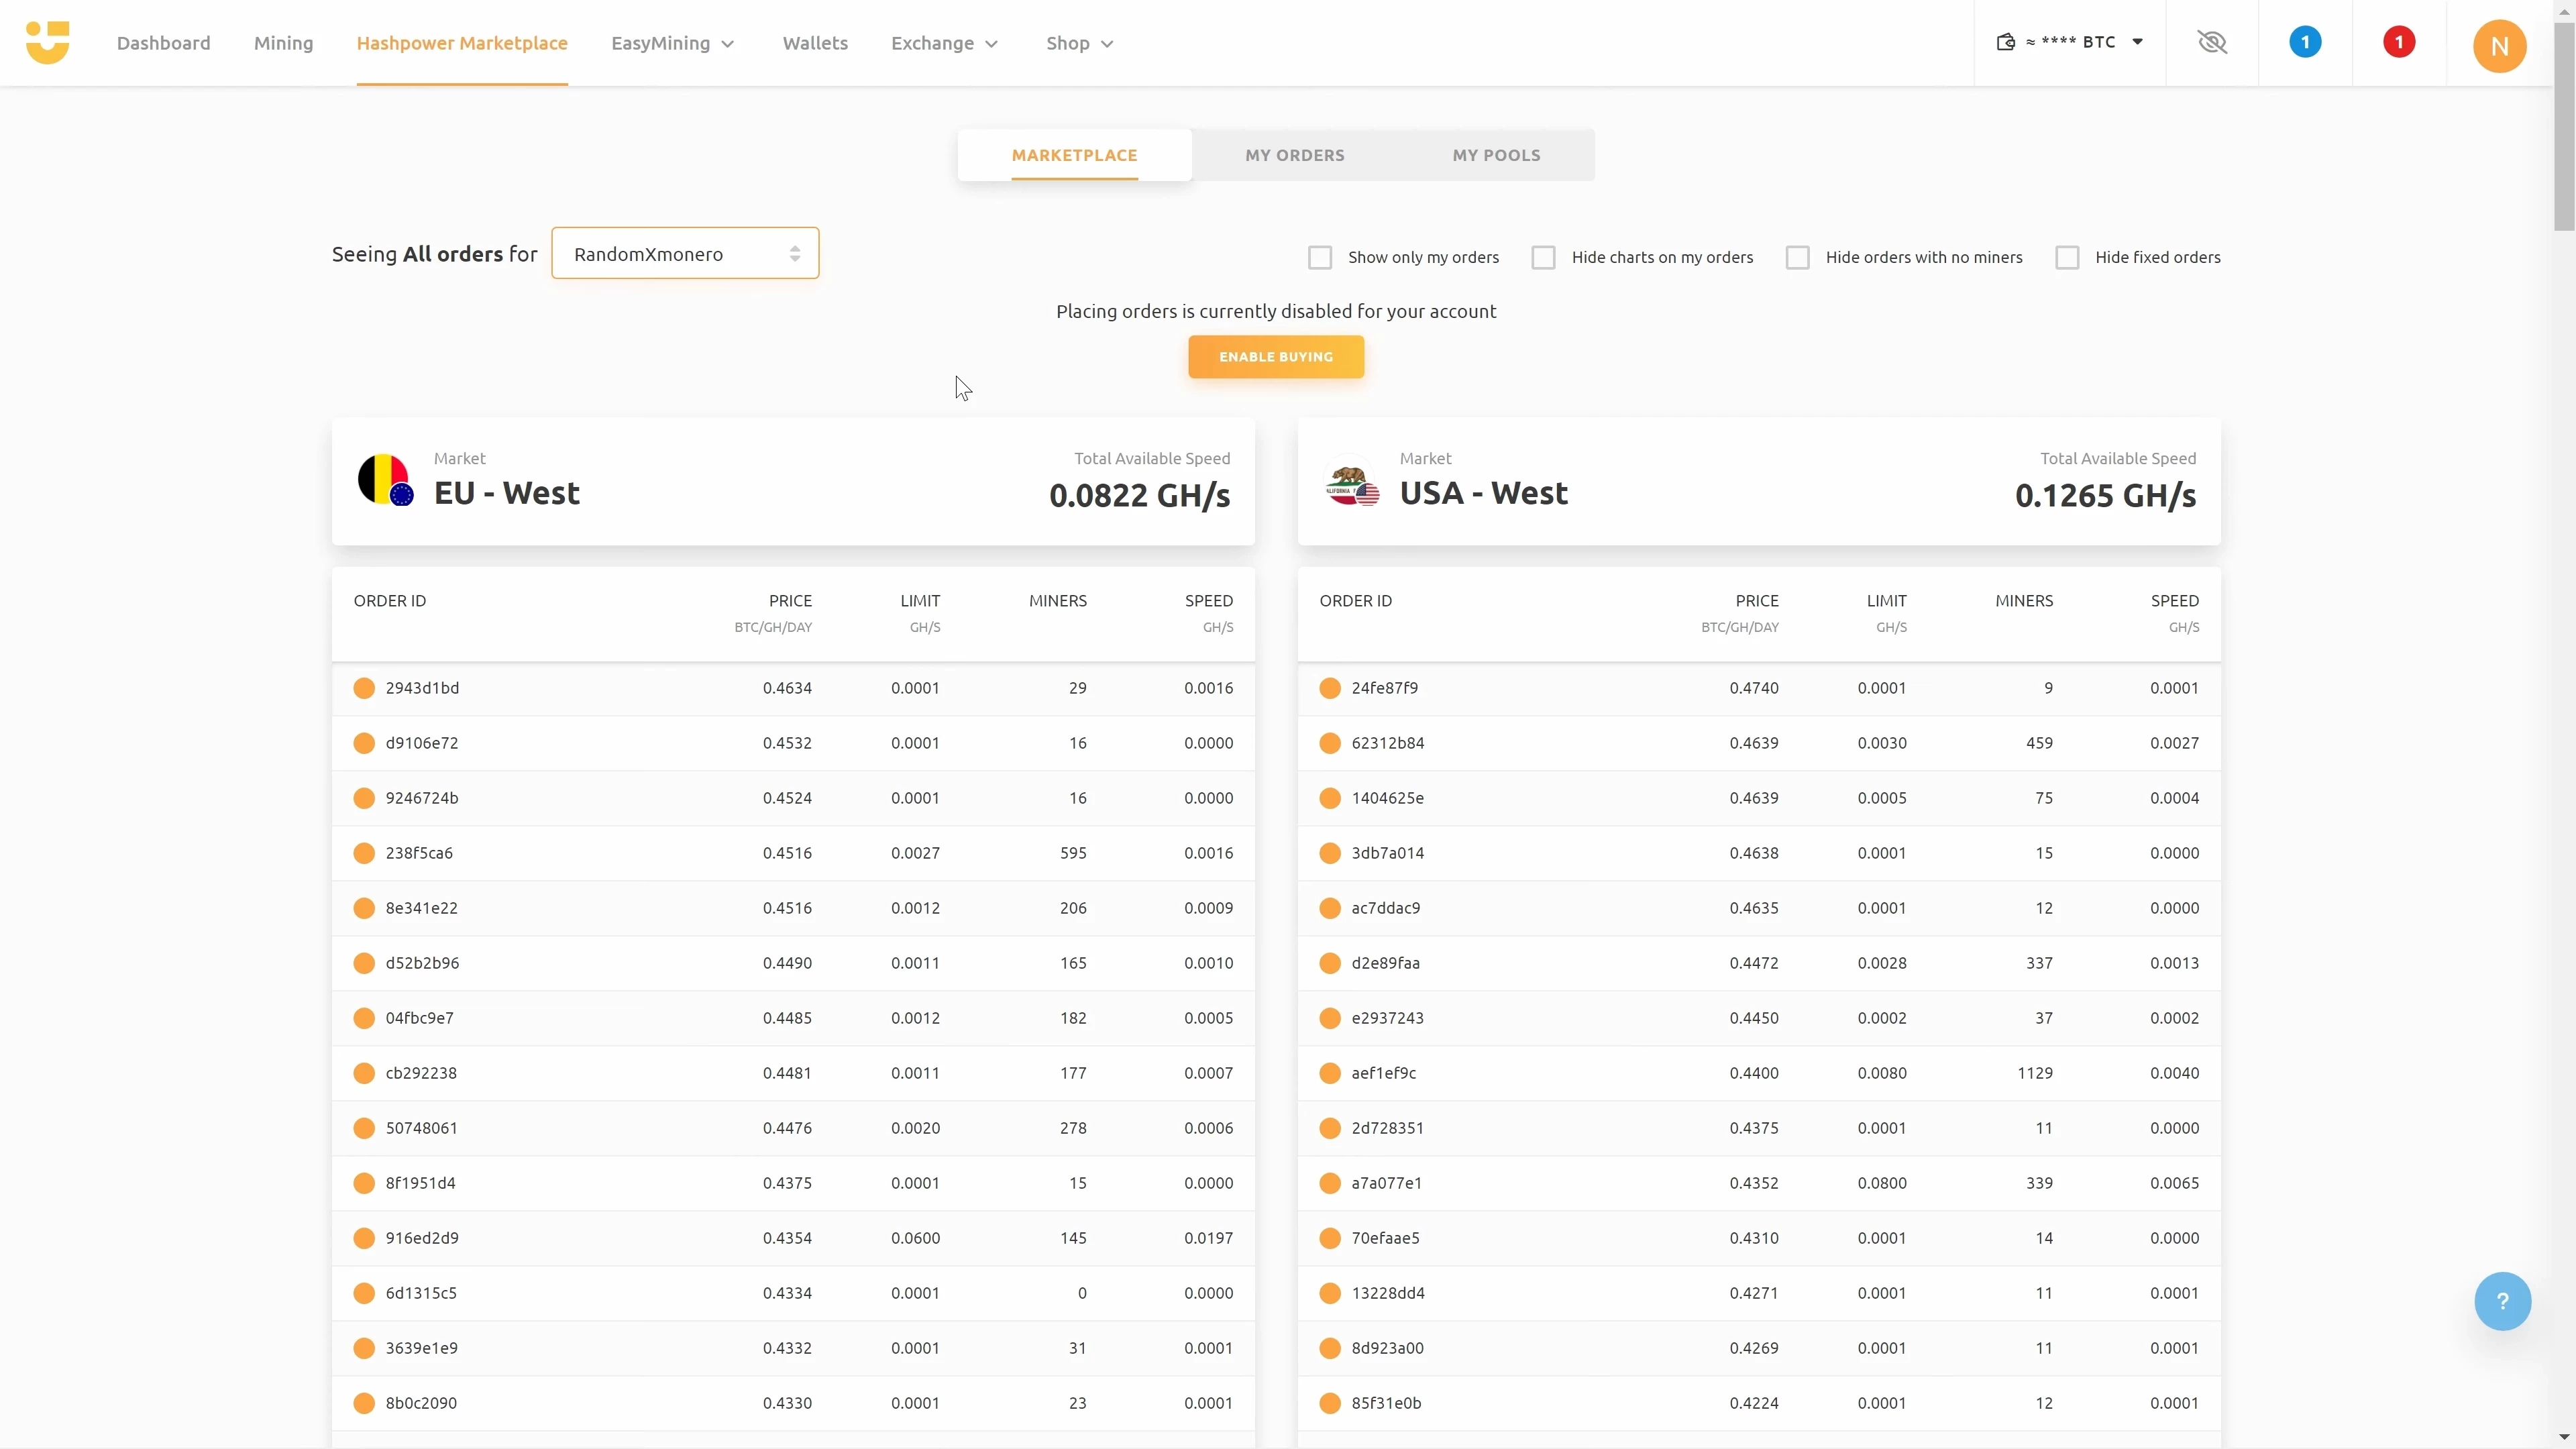Sort EU - West table by ORDER ID header
2576x1449 pixels.
390,601
